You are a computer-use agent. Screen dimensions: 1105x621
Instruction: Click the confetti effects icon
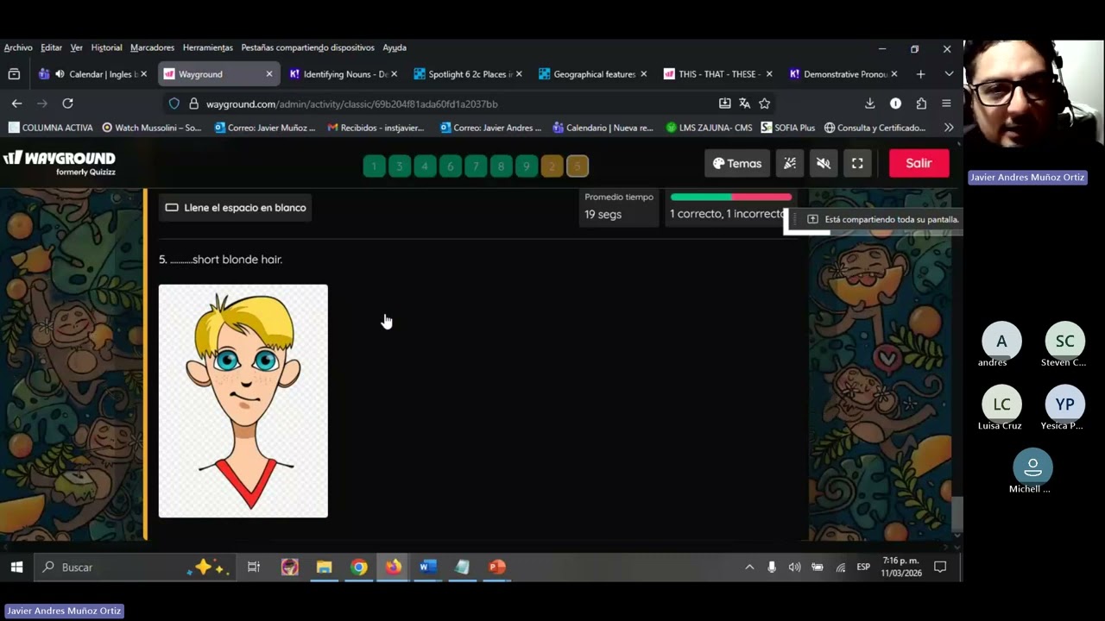click(790, 163)
